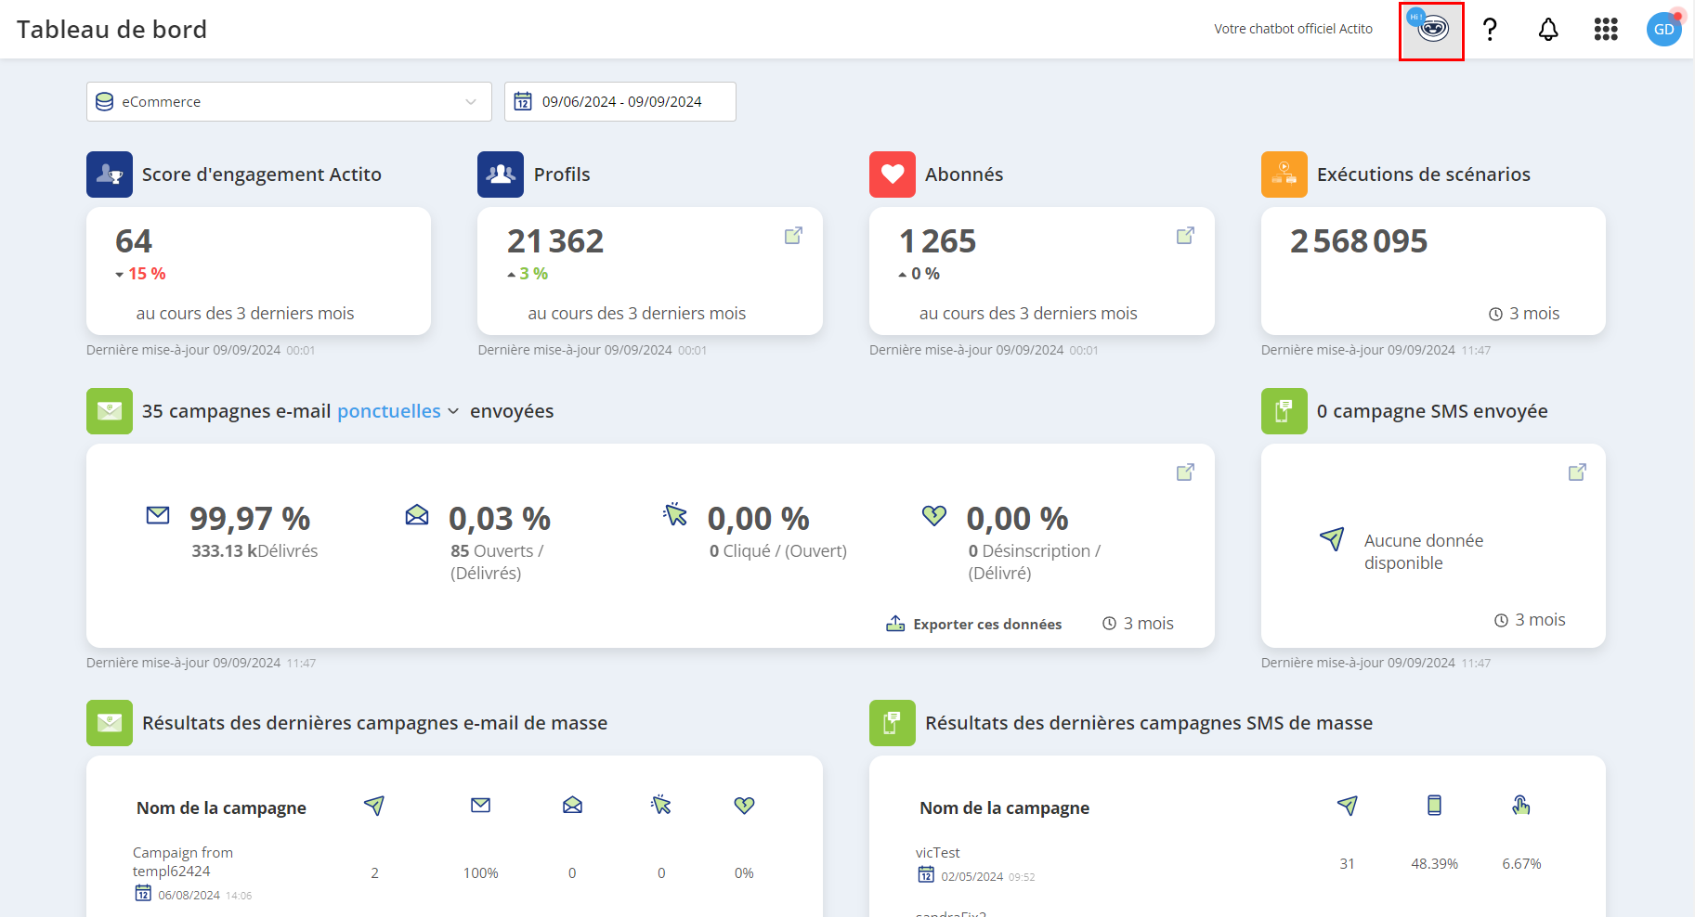This screenshot has height=917, width=1695.
Task: Click the 3 mois period in e-mail card
Action: click(1138, 624)
